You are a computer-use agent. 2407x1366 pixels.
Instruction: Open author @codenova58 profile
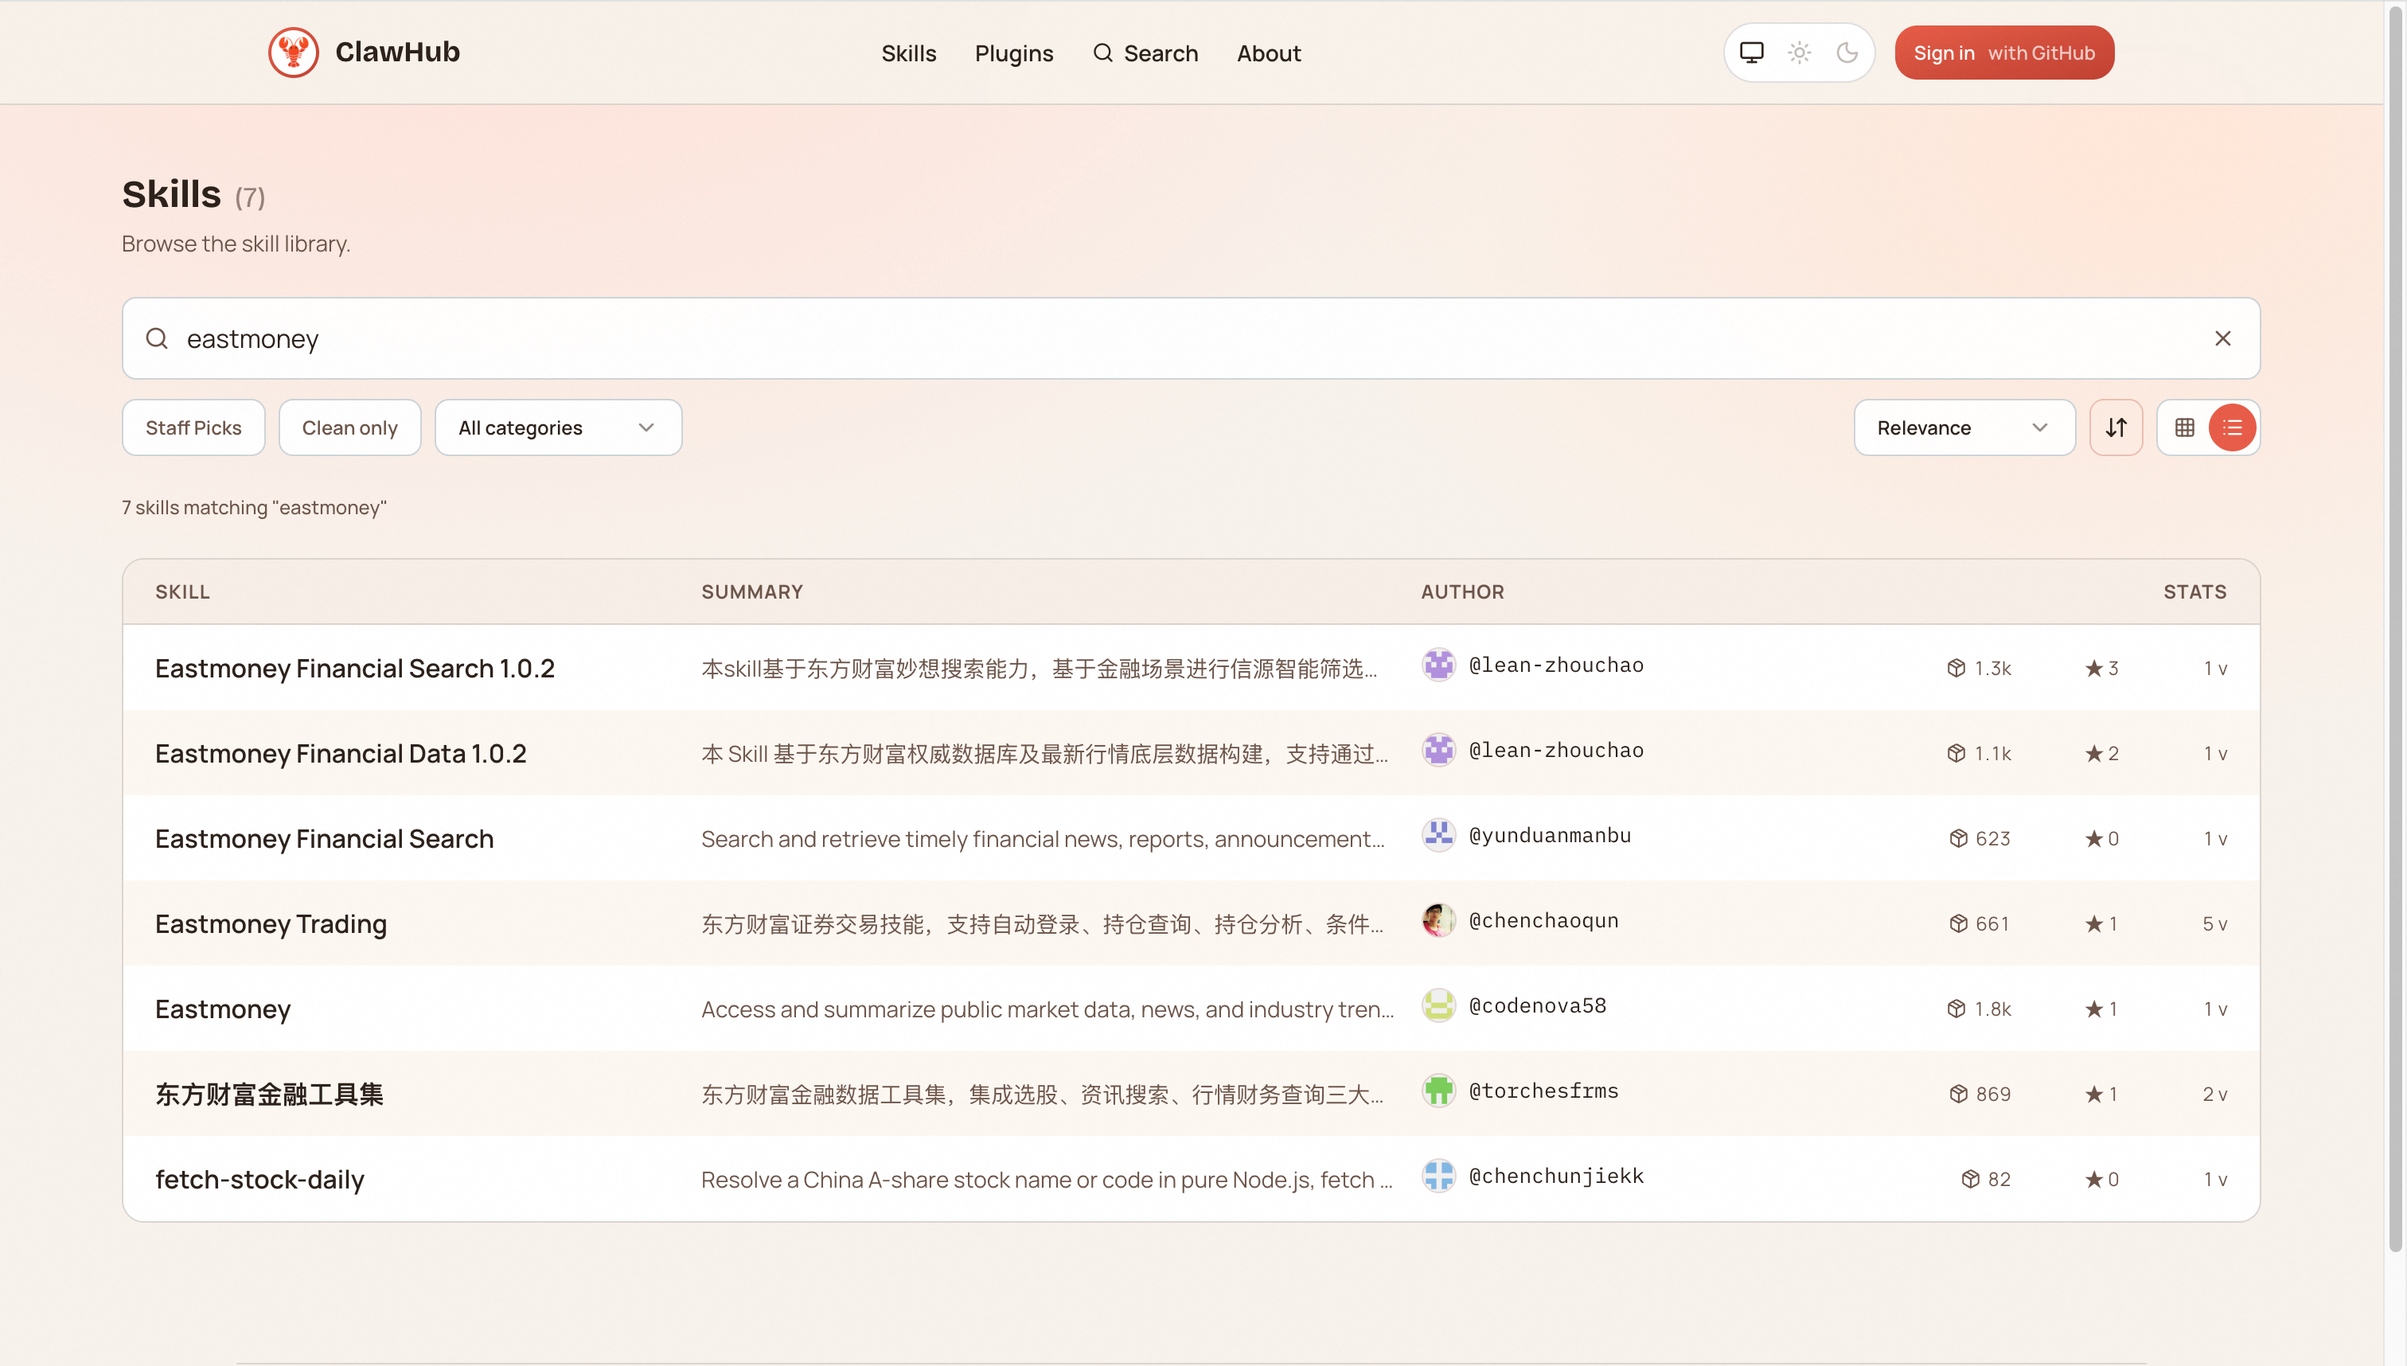tap(1538, 1005)
